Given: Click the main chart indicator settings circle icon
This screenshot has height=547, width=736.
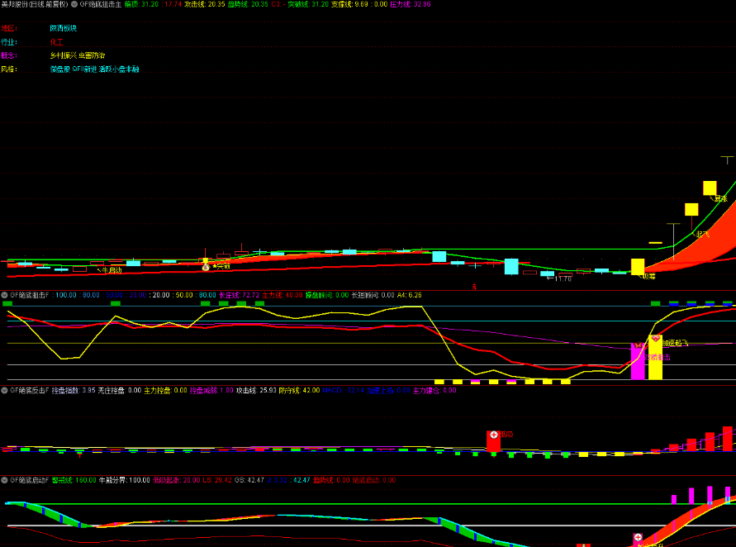Looking at the screenshot, I should click(x=74, y=4).
